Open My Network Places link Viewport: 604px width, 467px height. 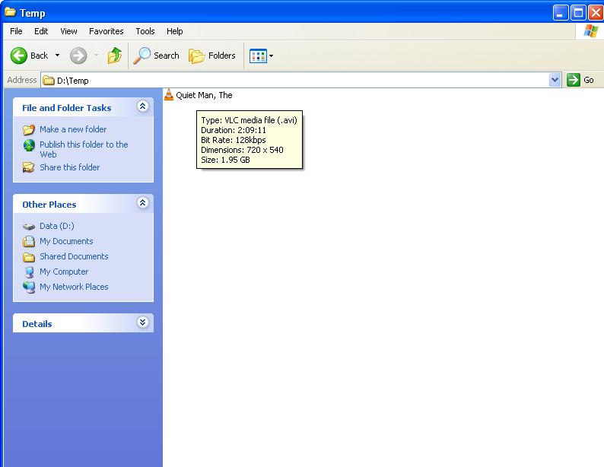(74, 287)
